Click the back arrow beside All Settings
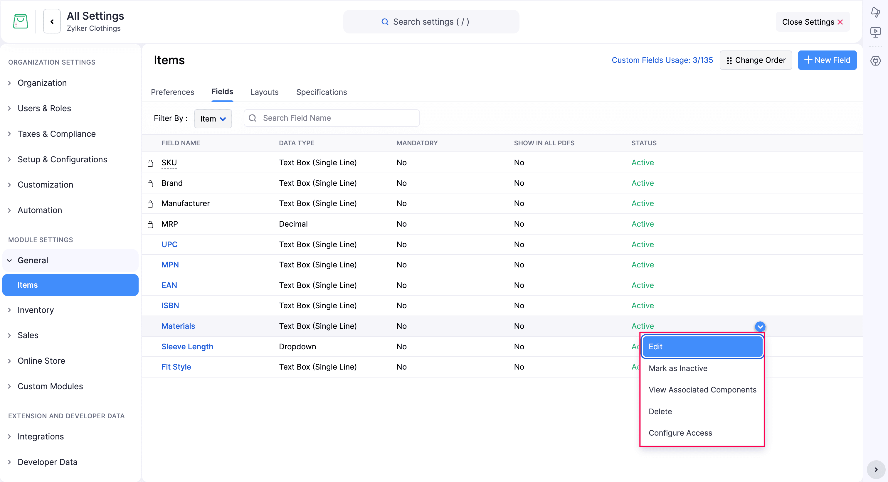This screenshot has width=888, height=482. pos(52,21)
